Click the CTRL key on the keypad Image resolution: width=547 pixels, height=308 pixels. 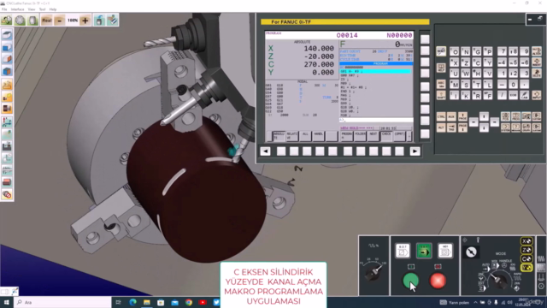(441, 116)
